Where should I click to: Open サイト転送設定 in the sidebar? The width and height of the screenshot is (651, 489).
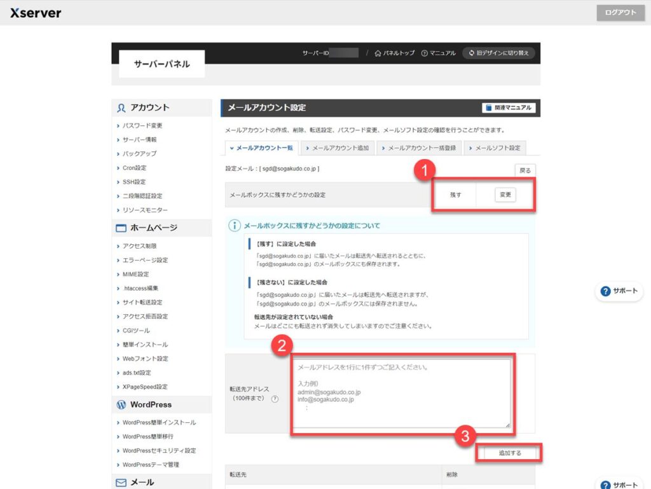[x=142, y=302]
